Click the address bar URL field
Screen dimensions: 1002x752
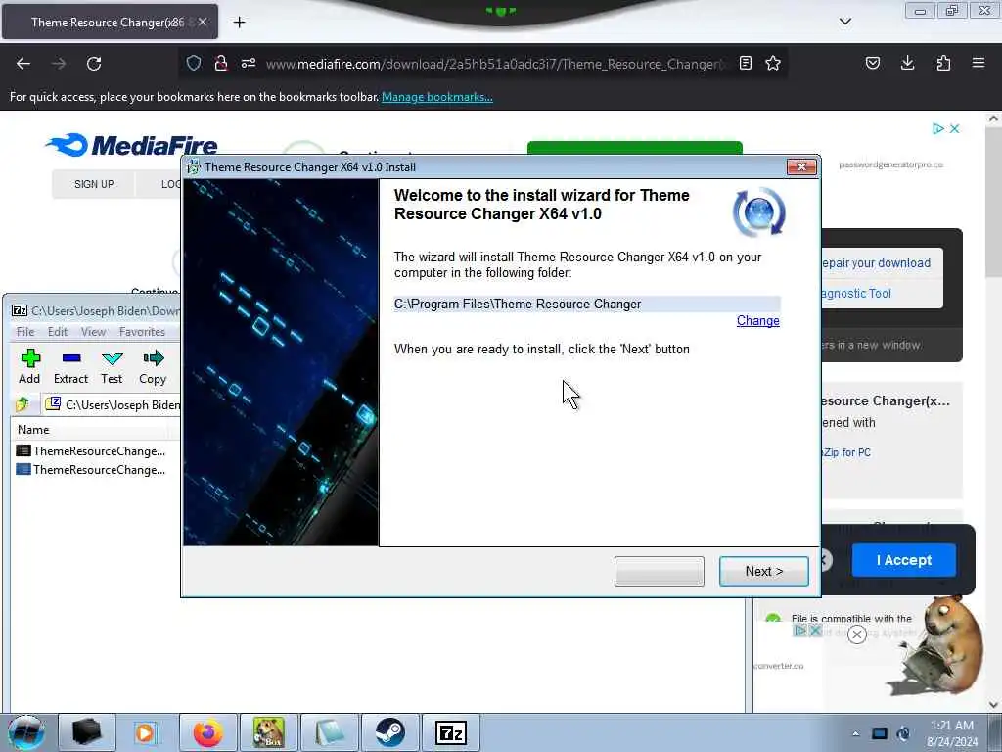click(x=493, y=64)
